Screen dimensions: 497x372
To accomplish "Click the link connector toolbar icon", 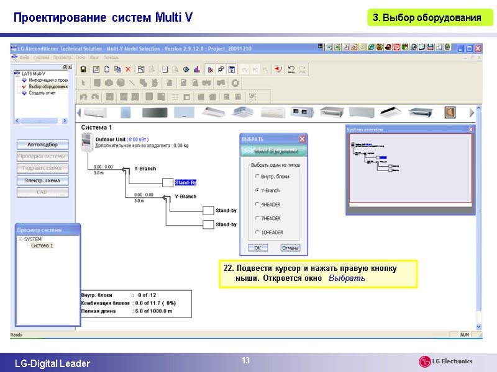I will (221, 69).
